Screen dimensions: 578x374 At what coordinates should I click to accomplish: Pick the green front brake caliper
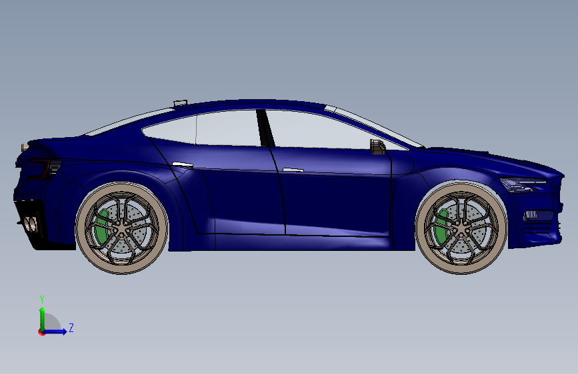(x=440, y=226)
